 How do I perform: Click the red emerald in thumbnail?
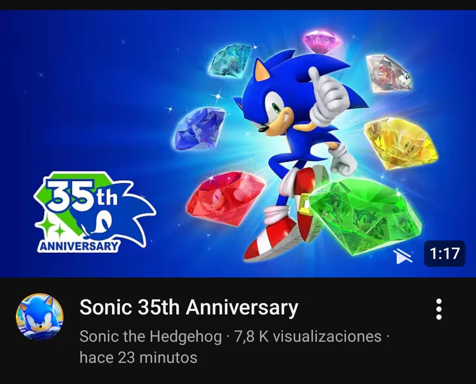click(225, 199)
